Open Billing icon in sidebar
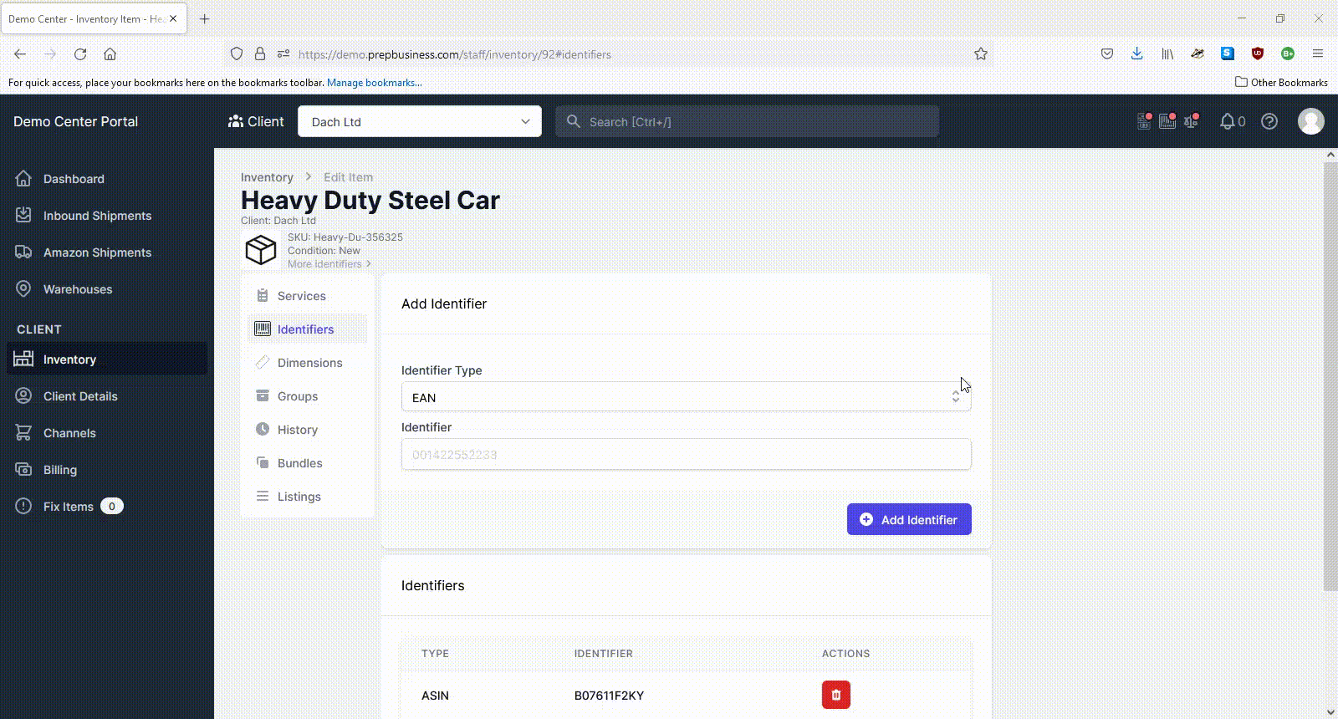The image size is (1338, 719). click(x=23, y=469)
